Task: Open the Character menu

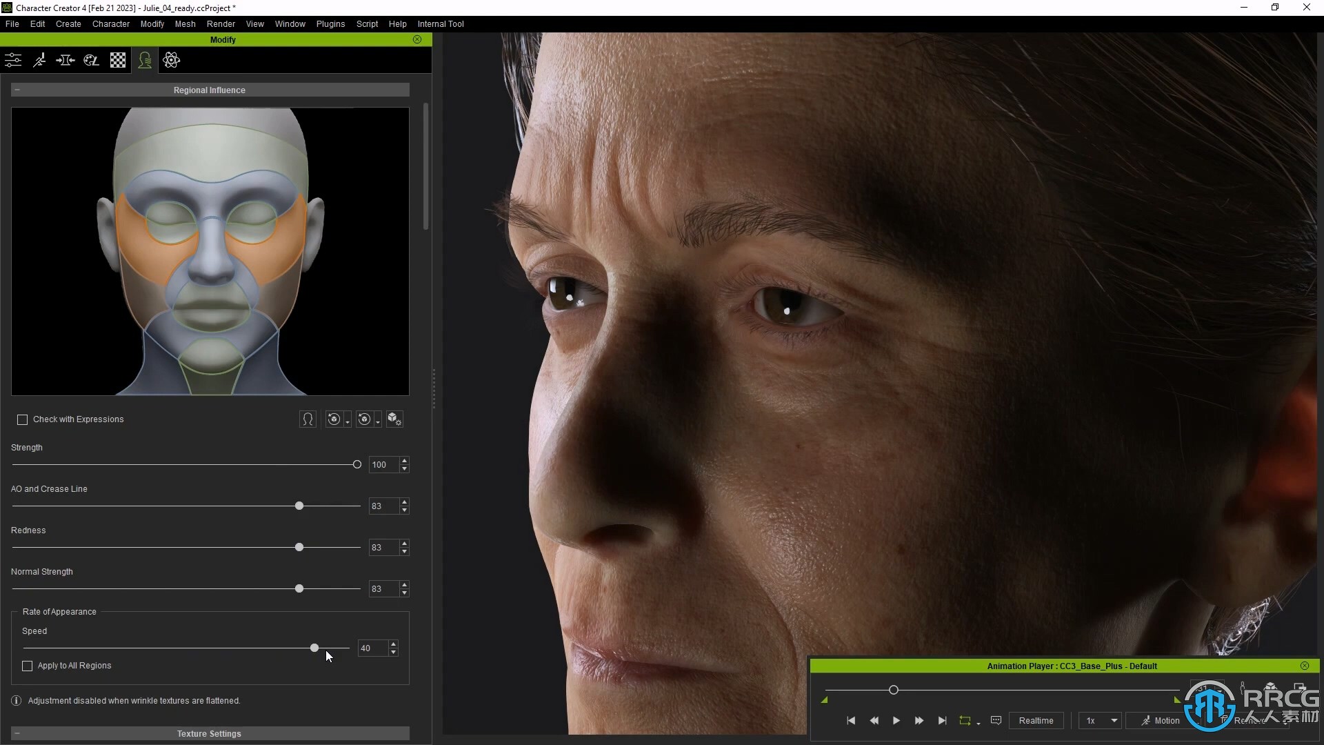Action: (x=111, y=23)
